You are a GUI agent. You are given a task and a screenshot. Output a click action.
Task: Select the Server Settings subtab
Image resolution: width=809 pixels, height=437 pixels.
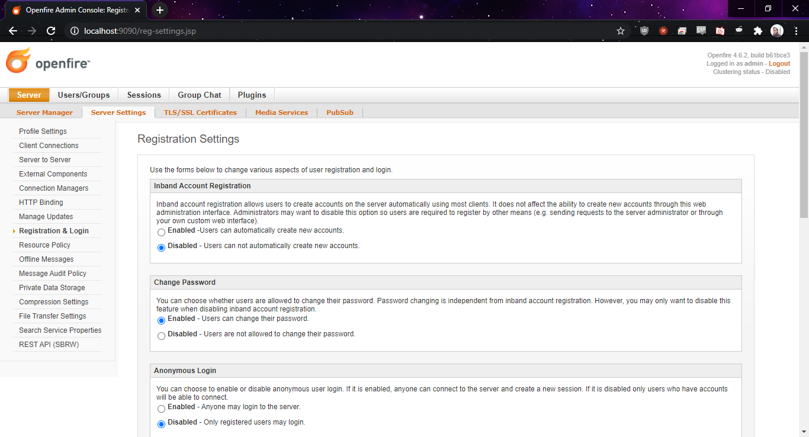pos(118,113)
